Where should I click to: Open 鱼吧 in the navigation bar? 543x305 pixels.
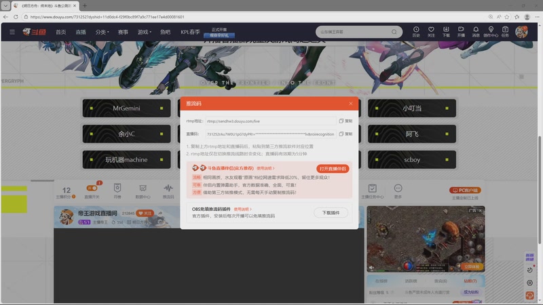point(165,32)
